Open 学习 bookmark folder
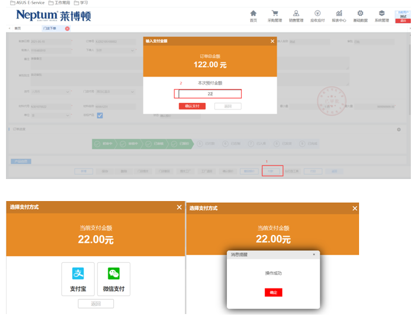418x320 pixels. coord(81,2)
